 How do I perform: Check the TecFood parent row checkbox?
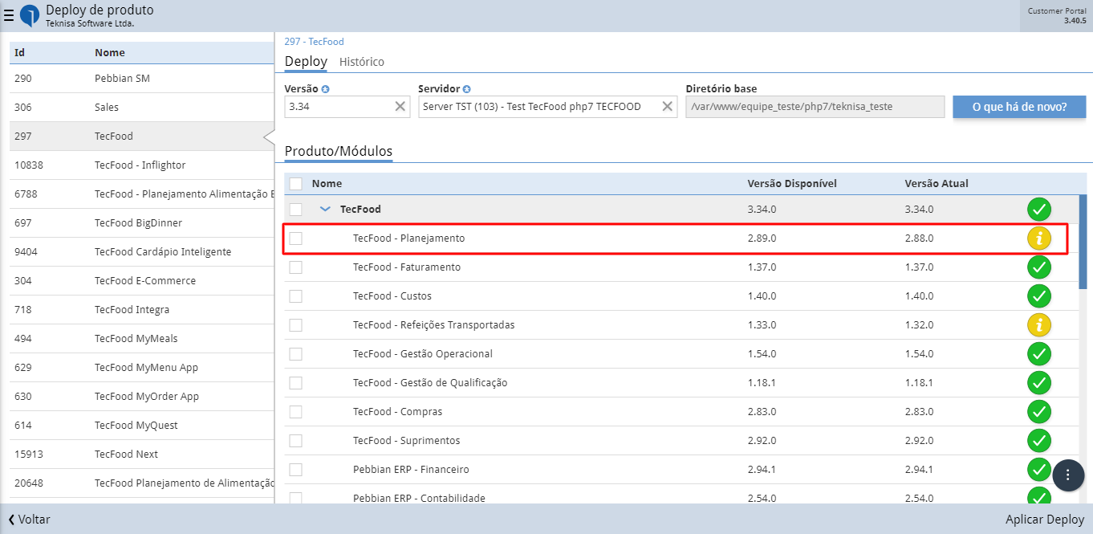pos(295,210)
